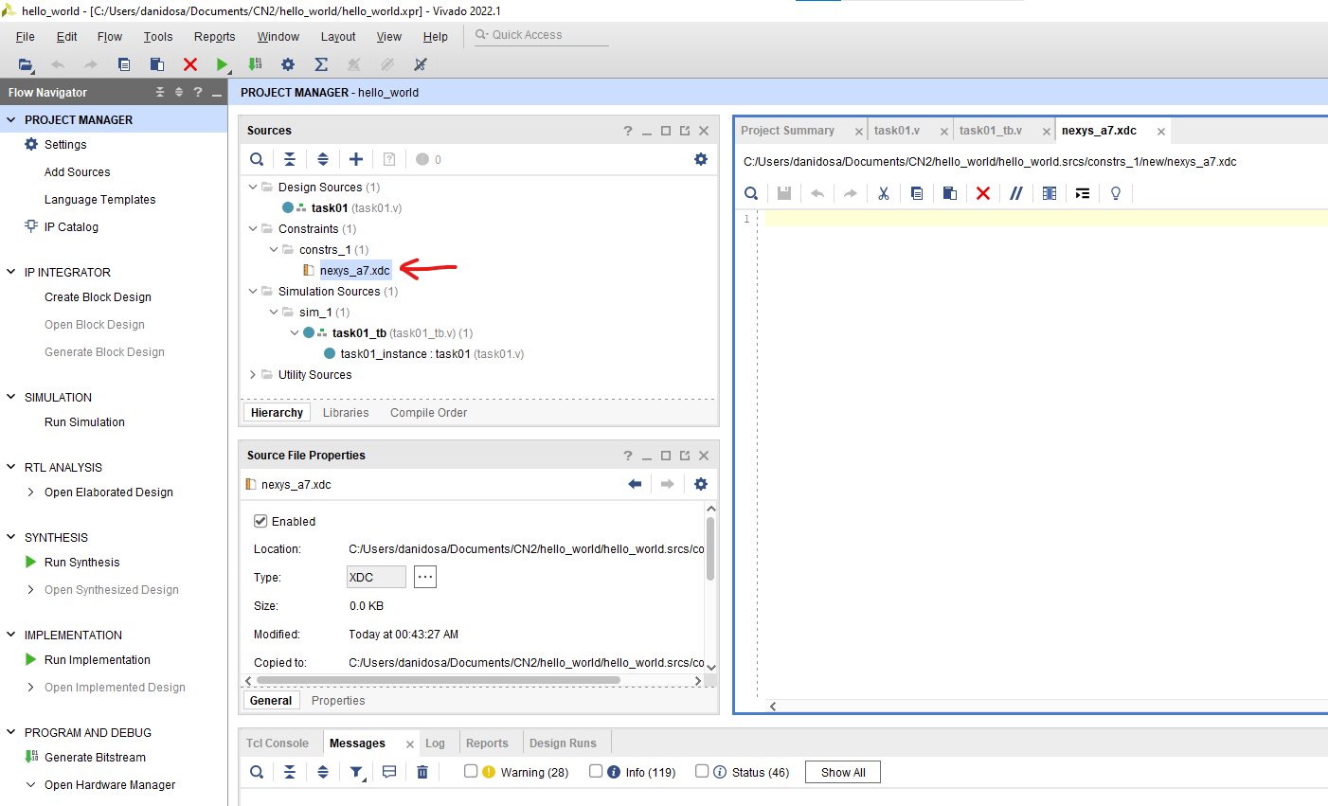Click the green Run arrow in main toolbar

point(222,64)
